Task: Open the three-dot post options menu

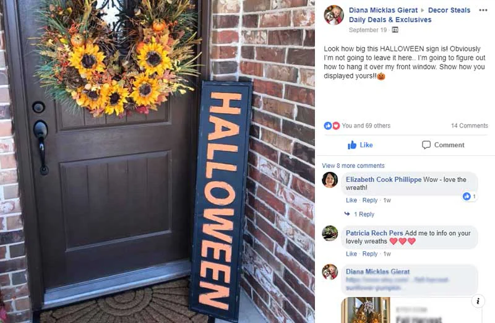Action: pos(483,10)
